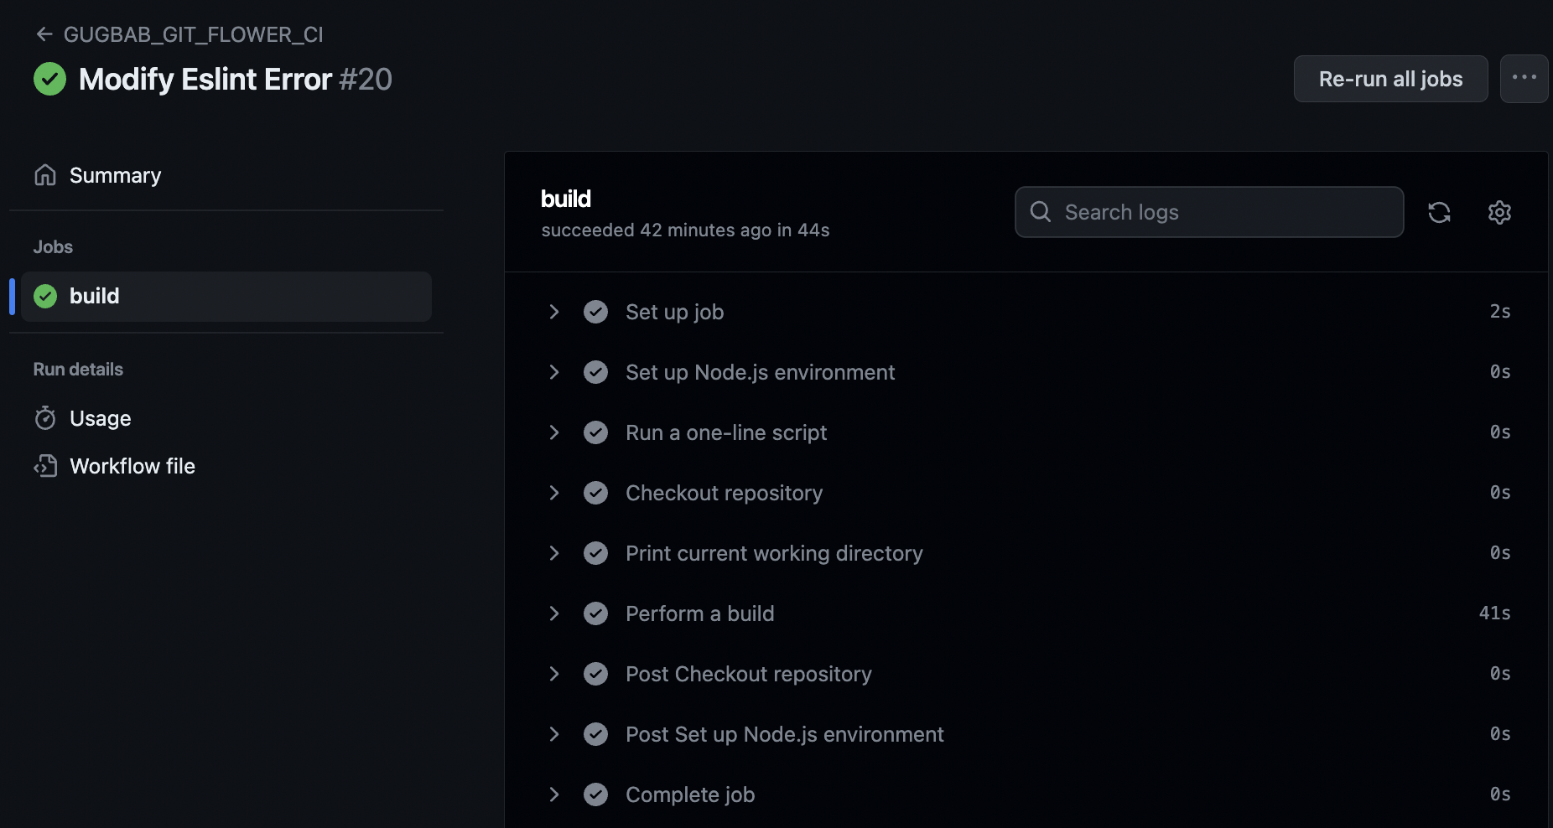Click the back arrow to GUGBAB_GIT_FLOWER_CI
Screen dimensions: 1553x828
point(44,34)
